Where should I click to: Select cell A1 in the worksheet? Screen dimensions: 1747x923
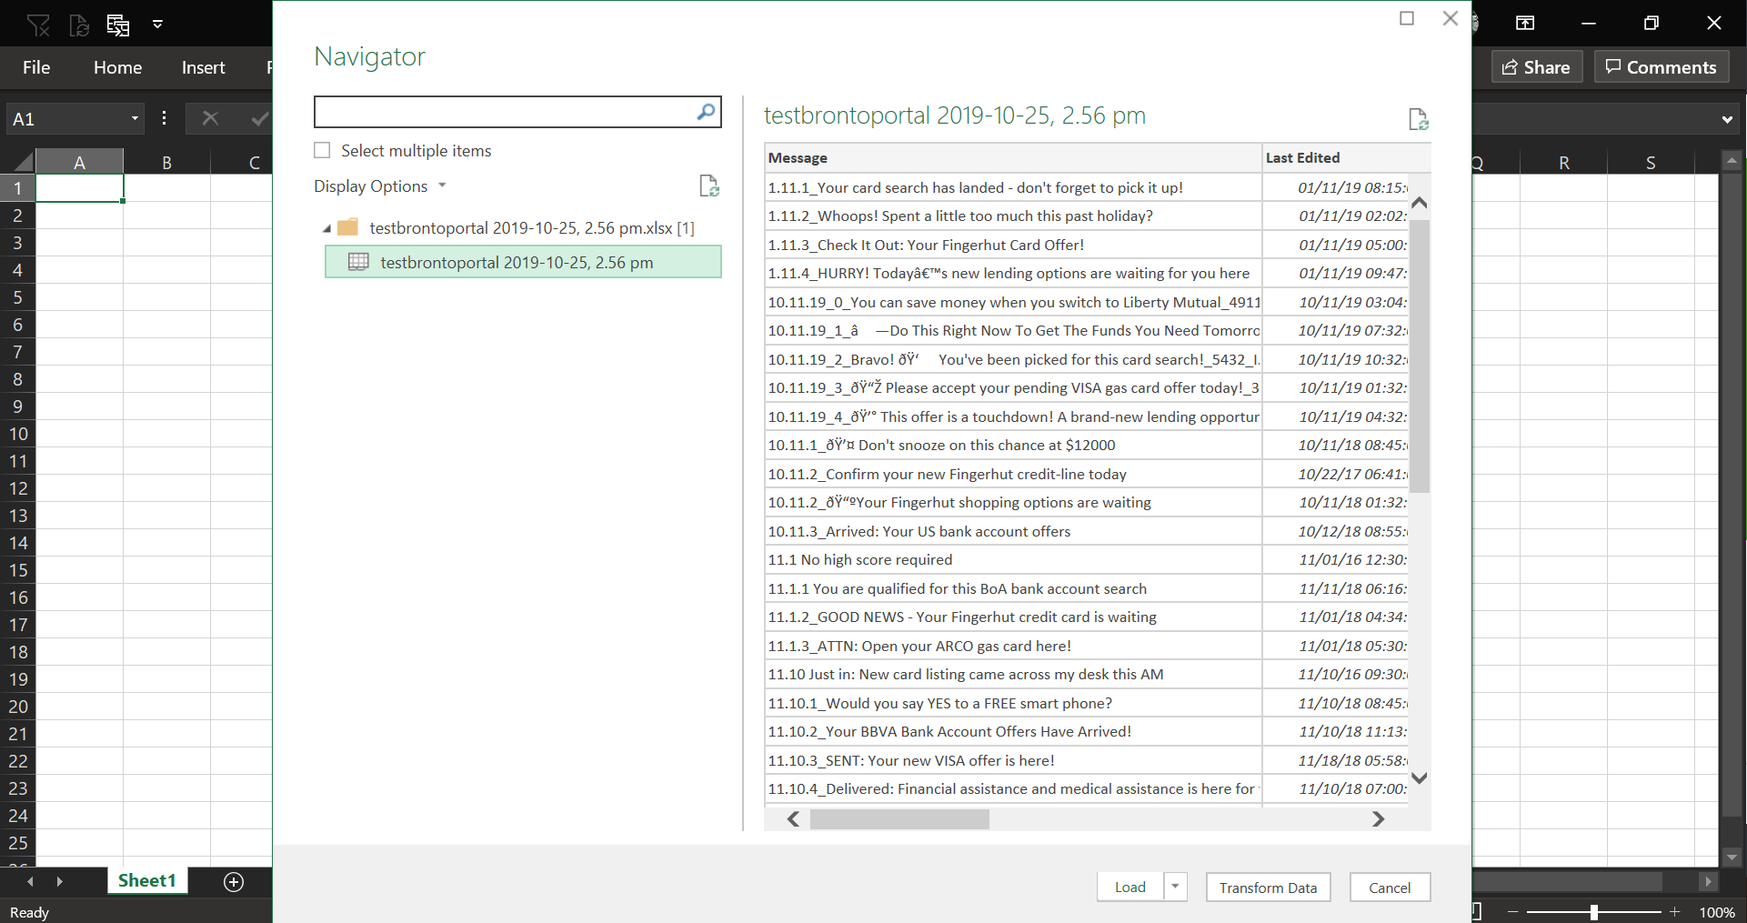pyautogui.click(x=79, y=188)
